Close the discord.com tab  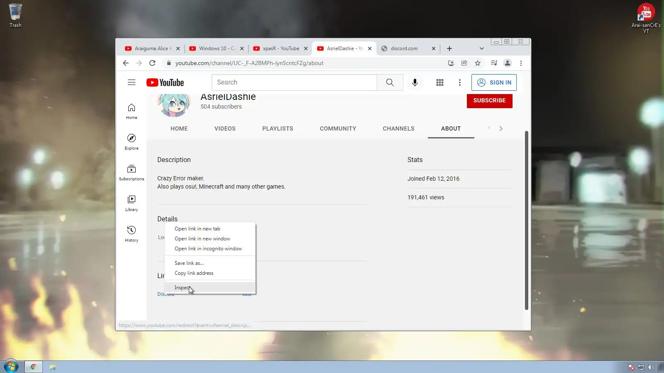tap(434, 48)
